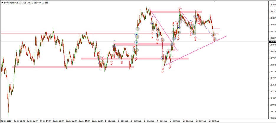Click the current price label 133.68
The height and width of the screenshot is (123, 276).
pos(272,42)
